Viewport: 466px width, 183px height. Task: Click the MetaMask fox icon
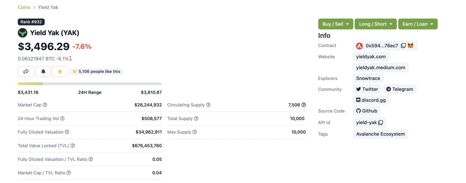(410, 46)
